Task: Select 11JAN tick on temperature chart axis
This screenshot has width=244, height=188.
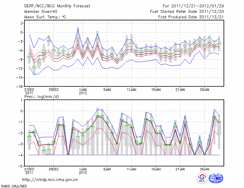Action: pyautogui.click(x=131, y=90)
